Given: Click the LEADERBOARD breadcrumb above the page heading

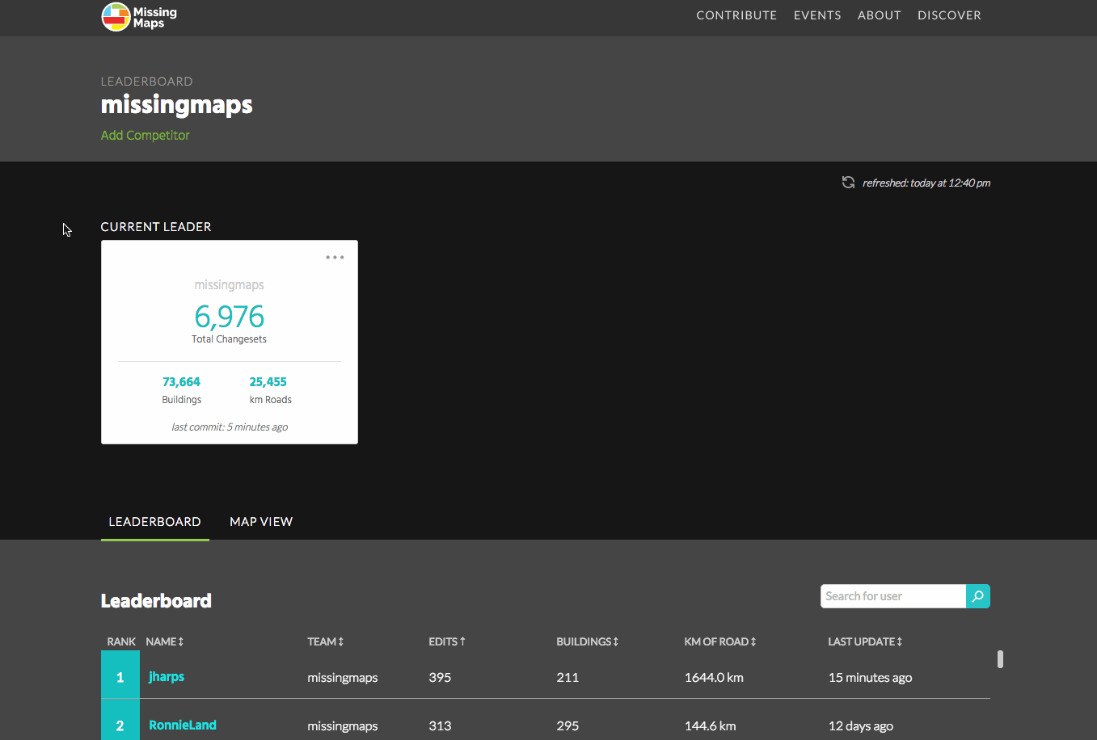Looking at the screenshot, I should 147,82.
